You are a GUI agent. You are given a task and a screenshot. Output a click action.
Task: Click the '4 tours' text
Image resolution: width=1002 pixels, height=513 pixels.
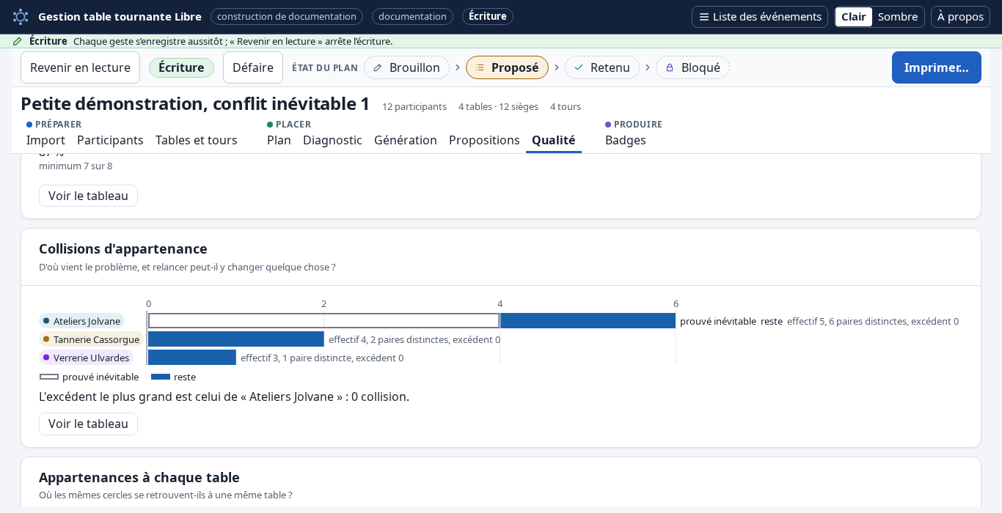(566, 107)
